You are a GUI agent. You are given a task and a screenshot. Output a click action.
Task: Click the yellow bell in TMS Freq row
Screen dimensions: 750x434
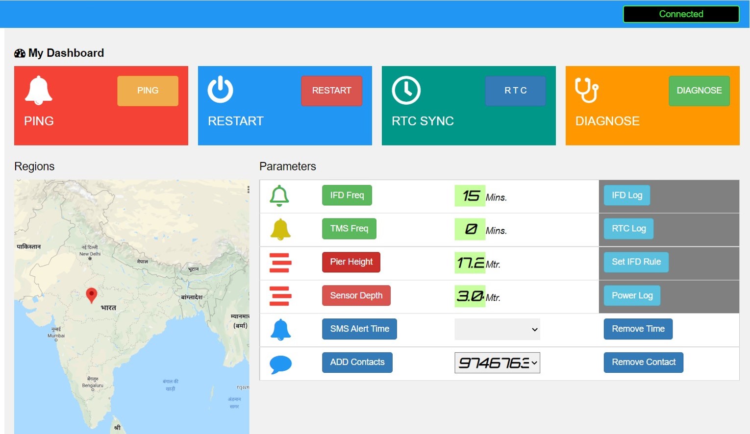tap(280, 229)
